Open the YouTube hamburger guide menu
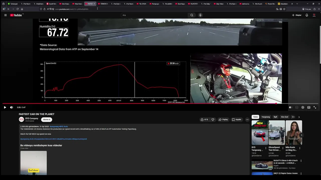The image size is (321, 180). [5, 15]
